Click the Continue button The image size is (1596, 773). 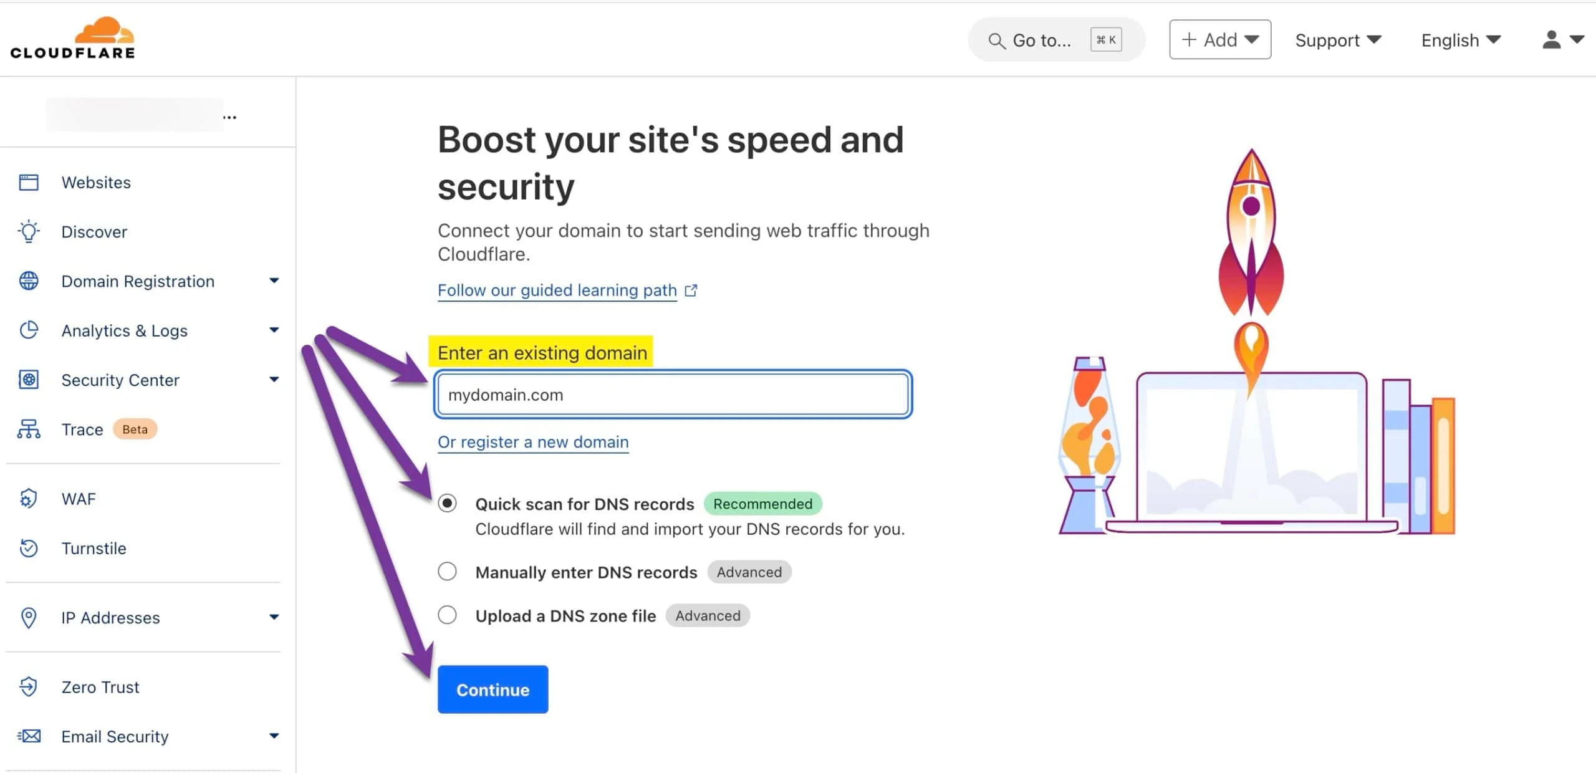(x=493, y=689)
